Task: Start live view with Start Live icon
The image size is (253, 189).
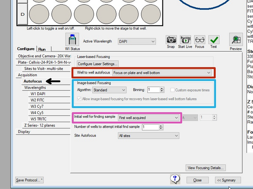Action: tap(185, 40)
